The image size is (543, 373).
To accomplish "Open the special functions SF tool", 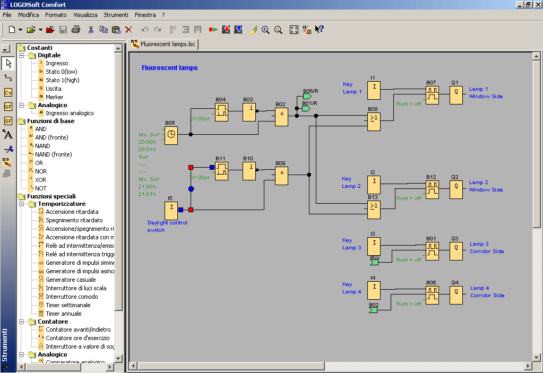I will pyautogui.click(x=8, y=121).
